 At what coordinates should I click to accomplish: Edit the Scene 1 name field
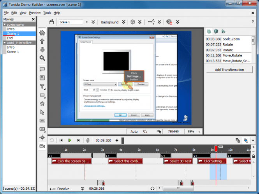71,22
